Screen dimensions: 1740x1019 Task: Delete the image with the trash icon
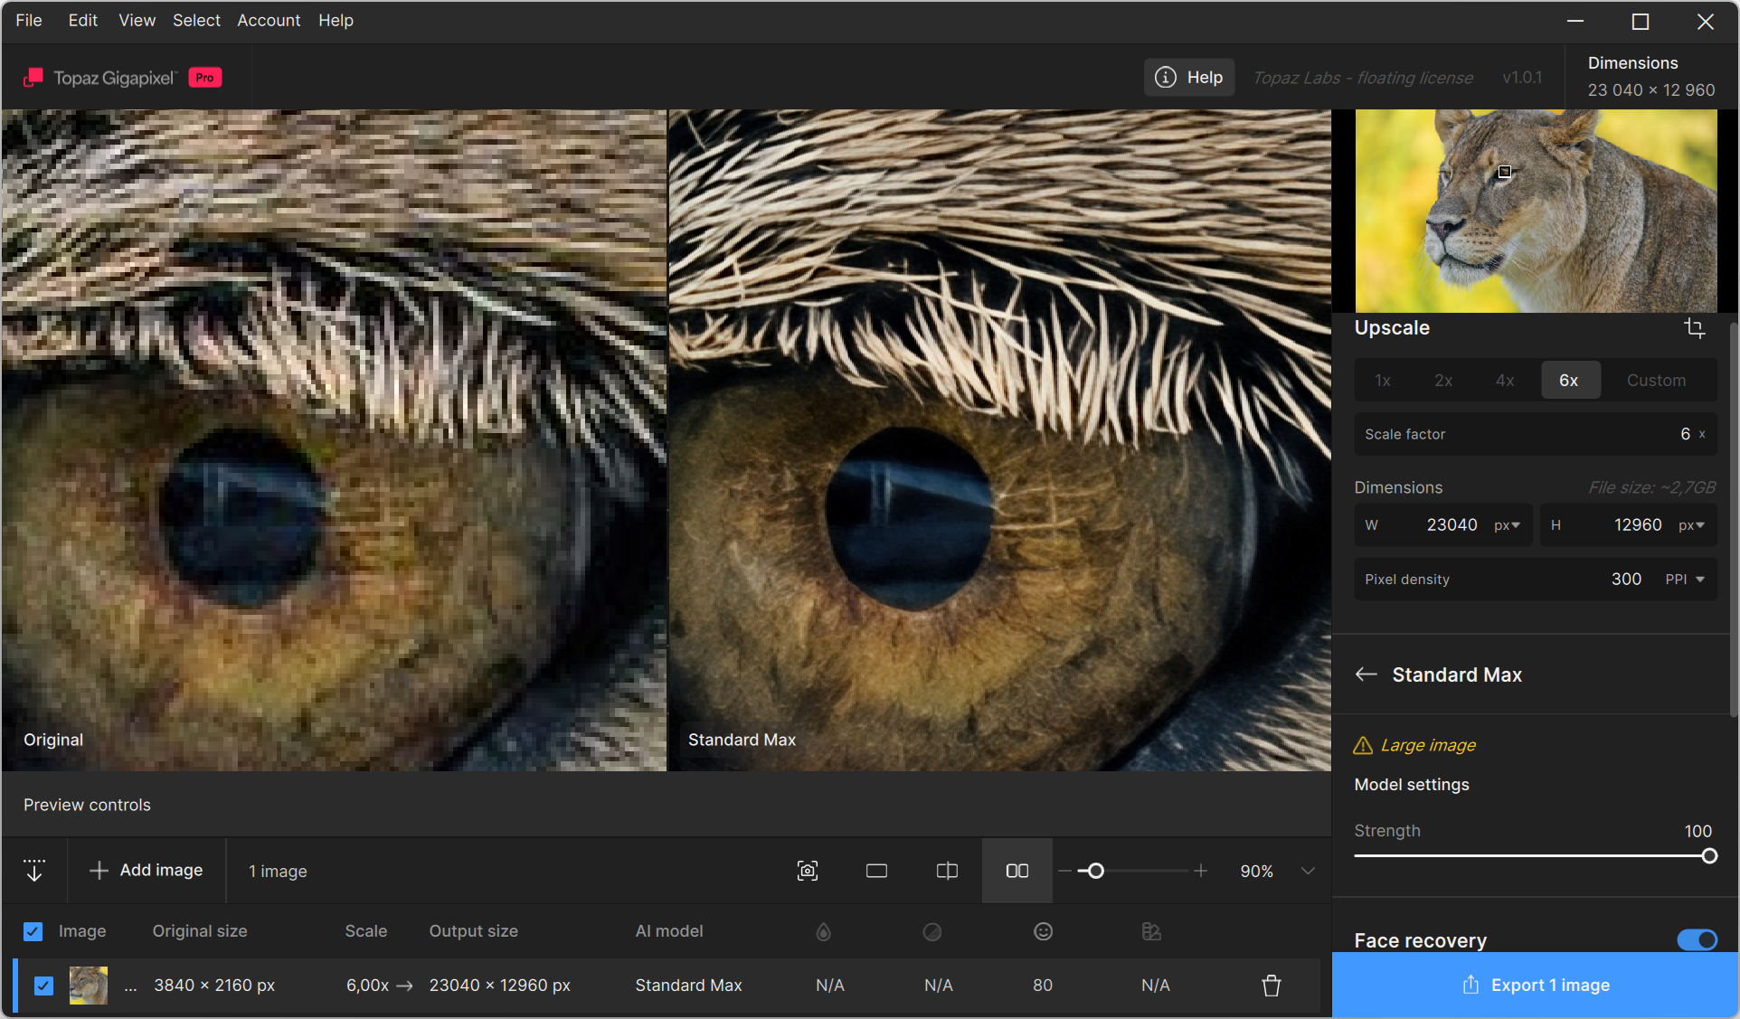click(x=1271, y=986)
